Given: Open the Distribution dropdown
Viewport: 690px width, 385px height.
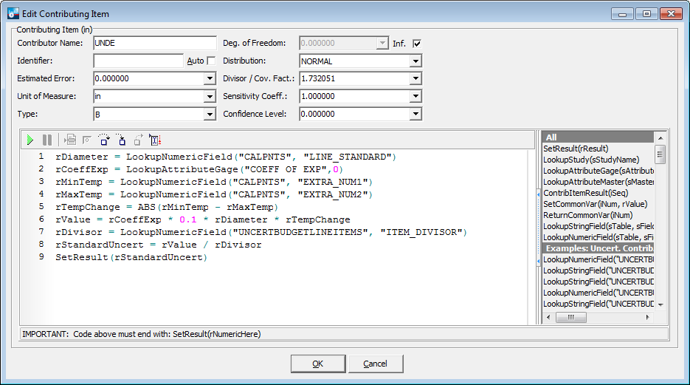Looking at the screenshot, I should [415, 61].
